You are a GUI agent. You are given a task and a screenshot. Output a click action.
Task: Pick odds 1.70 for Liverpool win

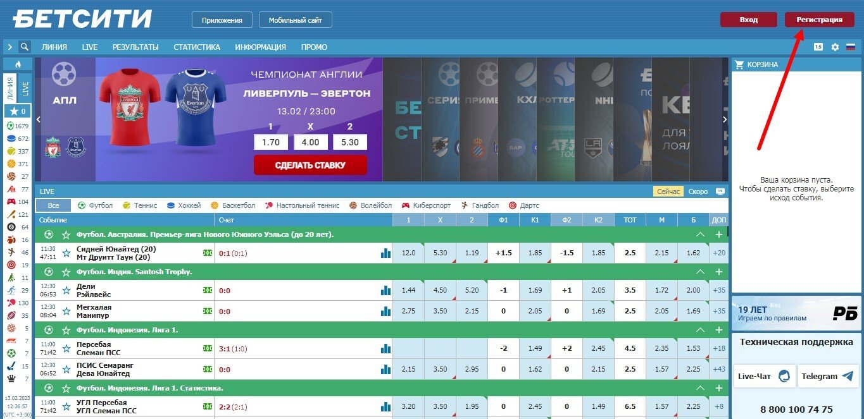[271, 142]
